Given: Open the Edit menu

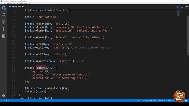Looking at the screenshot, I should (x=5, y=3).
